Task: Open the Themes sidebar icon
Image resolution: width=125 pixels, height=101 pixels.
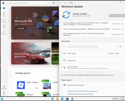Action: coord(4,33)
